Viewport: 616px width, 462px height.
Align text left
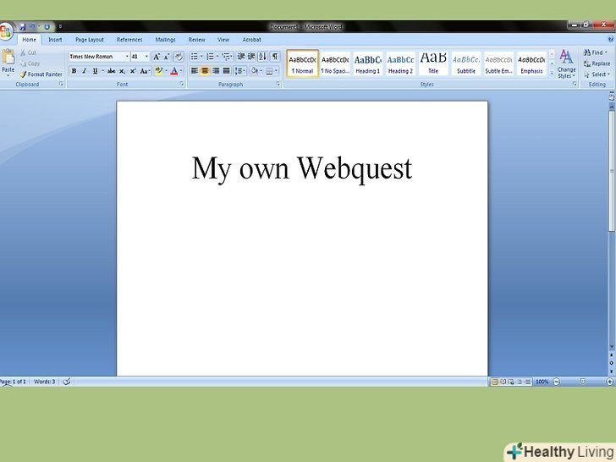(x=195, y=71)
